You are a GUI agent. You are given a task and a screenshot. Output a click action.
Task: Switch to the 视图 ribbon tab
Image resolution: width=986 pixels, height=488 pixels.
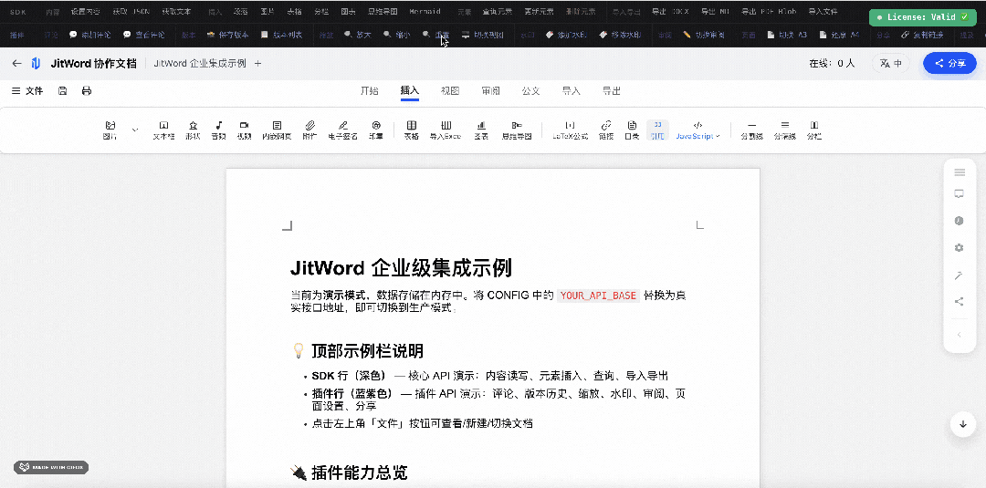pyautogui.click(x=450, y=91)
